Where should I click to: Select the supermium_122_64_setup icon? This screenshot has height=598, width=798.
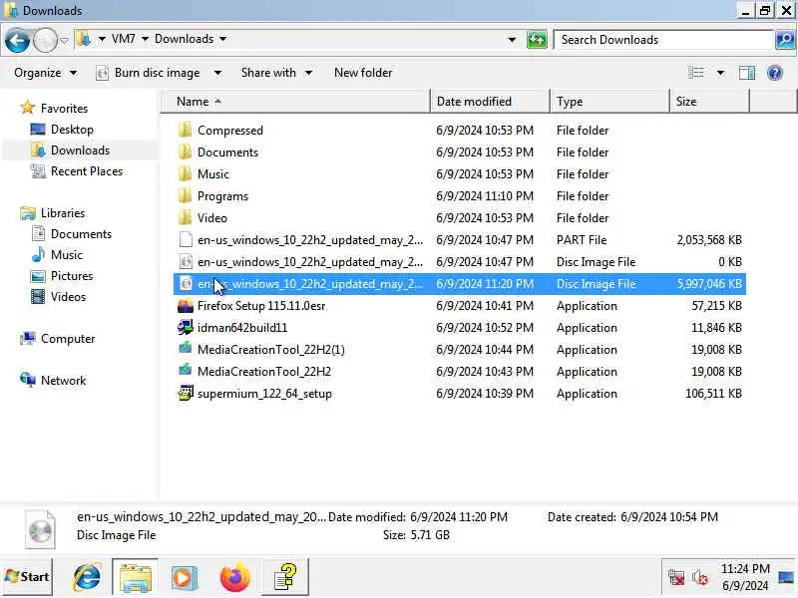tap(186, 393)
